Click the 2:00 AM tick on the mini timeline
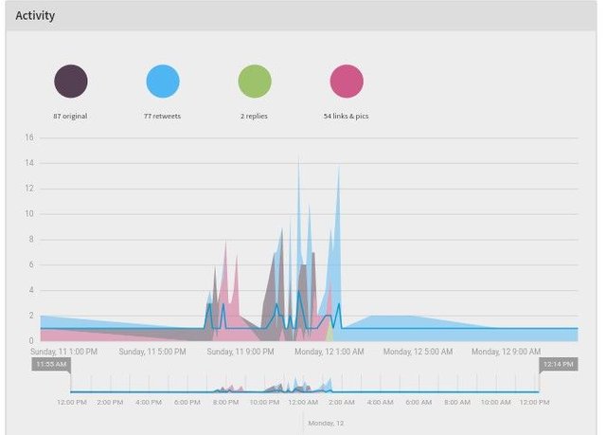This screenshot has height=435, width=606. coord(342,402)
